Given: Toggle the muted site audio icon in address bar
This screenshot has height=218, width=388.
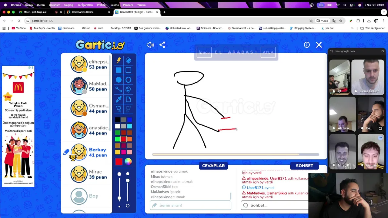Looking at the screenshot, I should (311, 21).
